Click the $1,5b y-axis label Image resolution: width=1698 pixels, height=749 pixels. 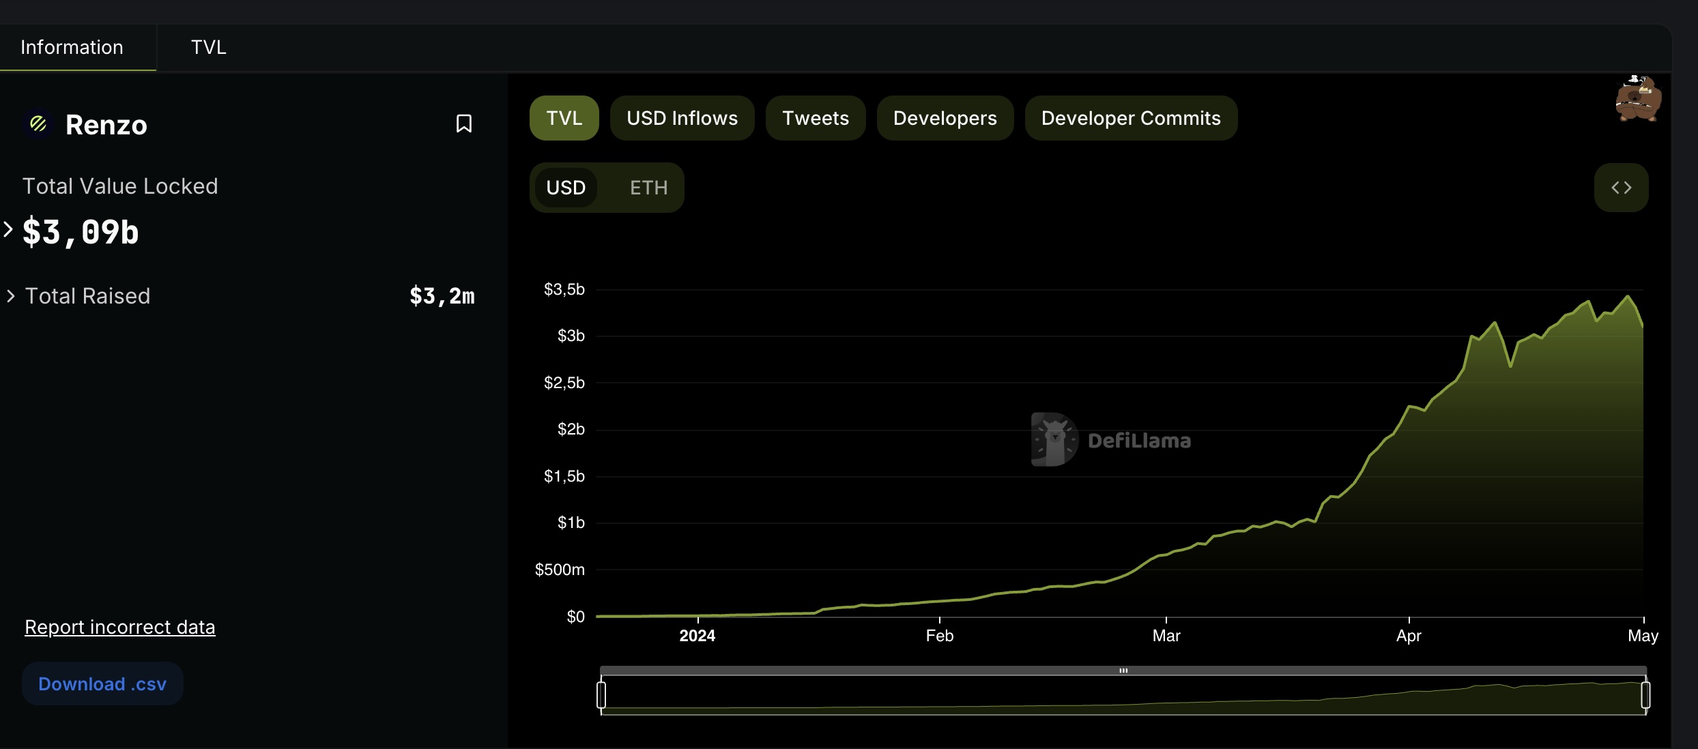(564, 476)
